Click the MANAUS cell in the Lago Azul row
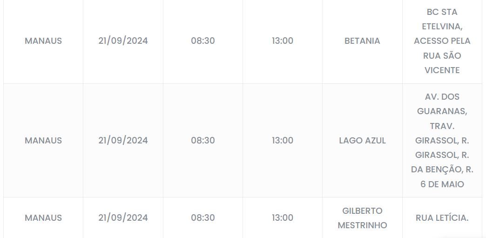The image size is (486, 238). tap(43, 141)
